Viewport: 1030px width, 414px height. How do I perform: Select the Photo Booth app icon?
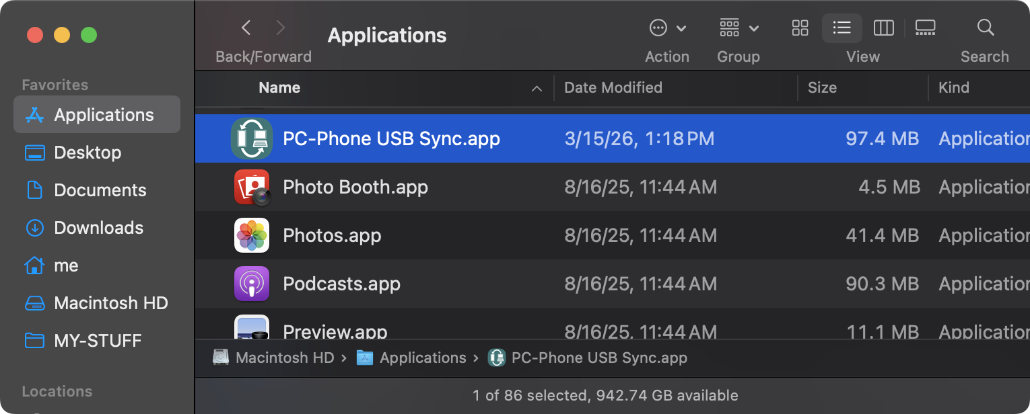[252, 187]
